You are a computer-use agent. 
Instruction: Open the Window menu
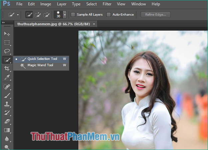[x=138, y=4]
